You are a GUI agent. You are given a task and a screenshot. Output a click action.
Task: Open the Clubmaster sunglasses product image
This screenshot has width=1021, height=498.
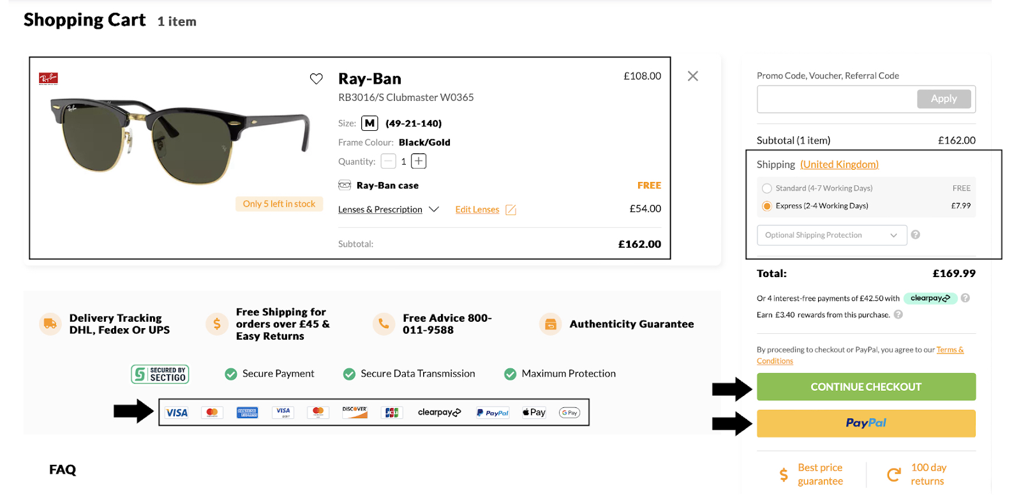pos(180,140)
